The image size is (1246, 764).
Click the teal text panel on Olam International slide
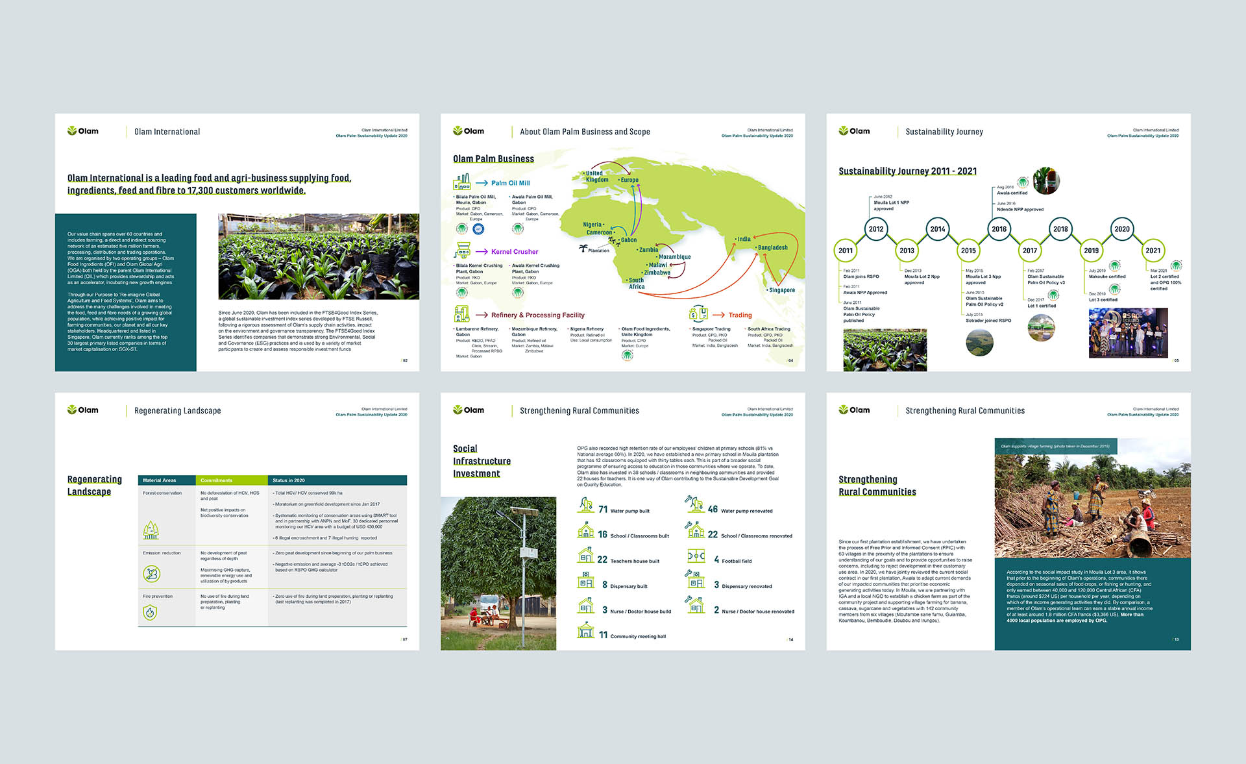coord(125,293)
